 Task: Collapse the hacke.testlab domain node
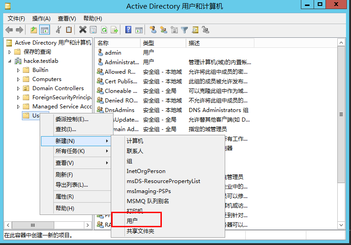(x=10, y=61)
